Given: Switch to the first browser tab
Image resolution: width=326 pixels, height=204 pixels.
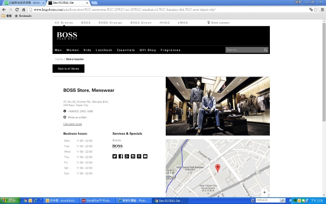Looking at the screenshot, I should [x=24, y=3].
